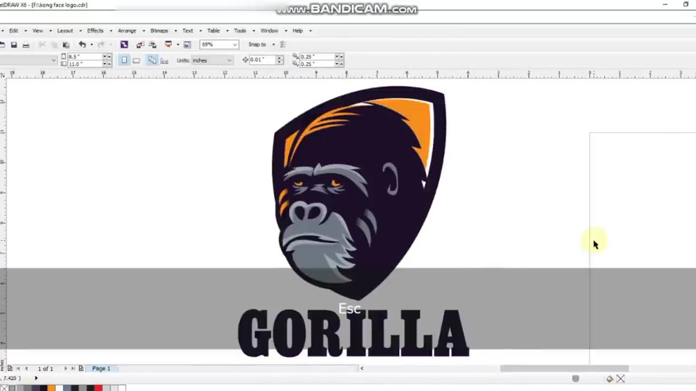696x391 pixels.
Task: Click the horizontal scrollbar thumb
Action: tap(564, 369)
